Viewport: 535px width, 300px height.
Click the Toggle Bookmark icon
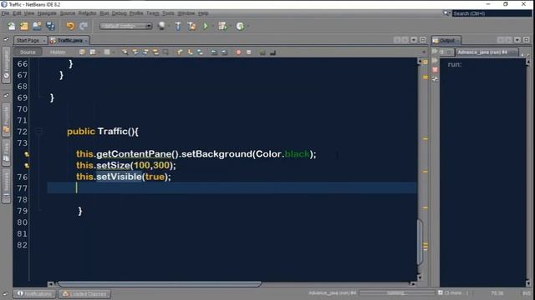tap(200, 52)
